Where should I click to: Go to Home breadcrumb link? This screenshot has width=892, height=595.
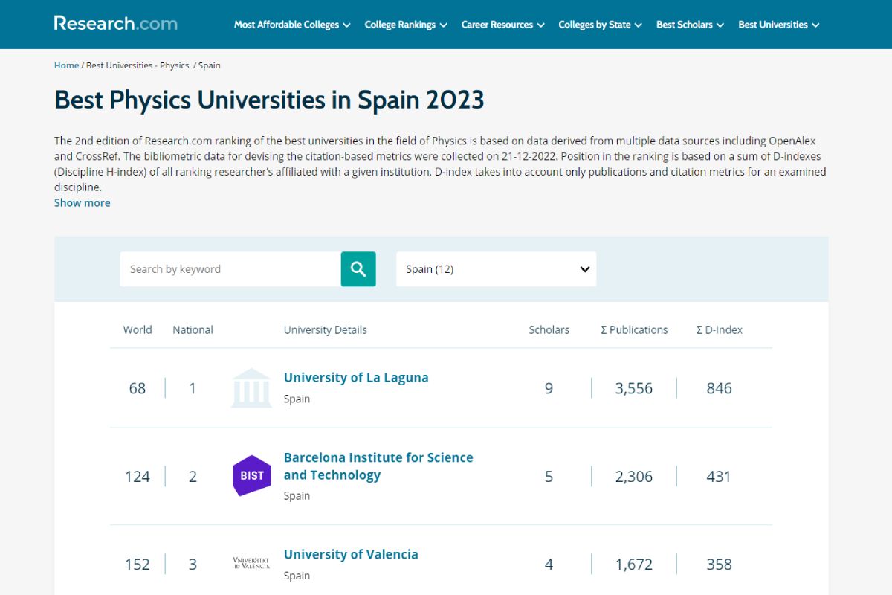coord(66,65)
